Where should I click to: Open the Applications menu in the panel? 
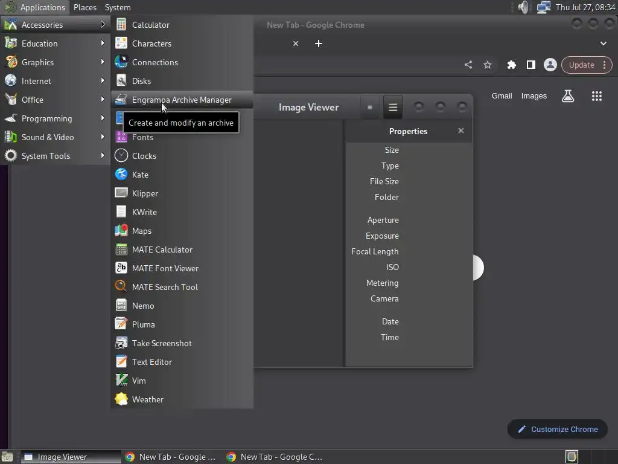tap(34, 7)
